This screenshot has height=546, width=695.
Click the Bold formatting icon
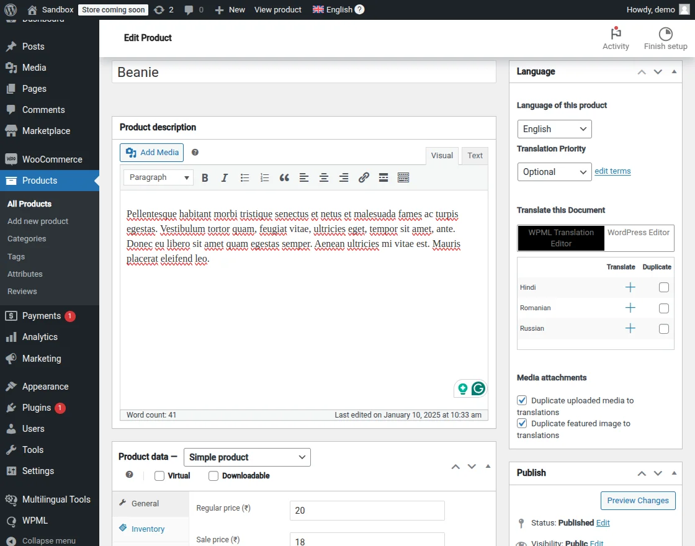(x=205, y=178)
